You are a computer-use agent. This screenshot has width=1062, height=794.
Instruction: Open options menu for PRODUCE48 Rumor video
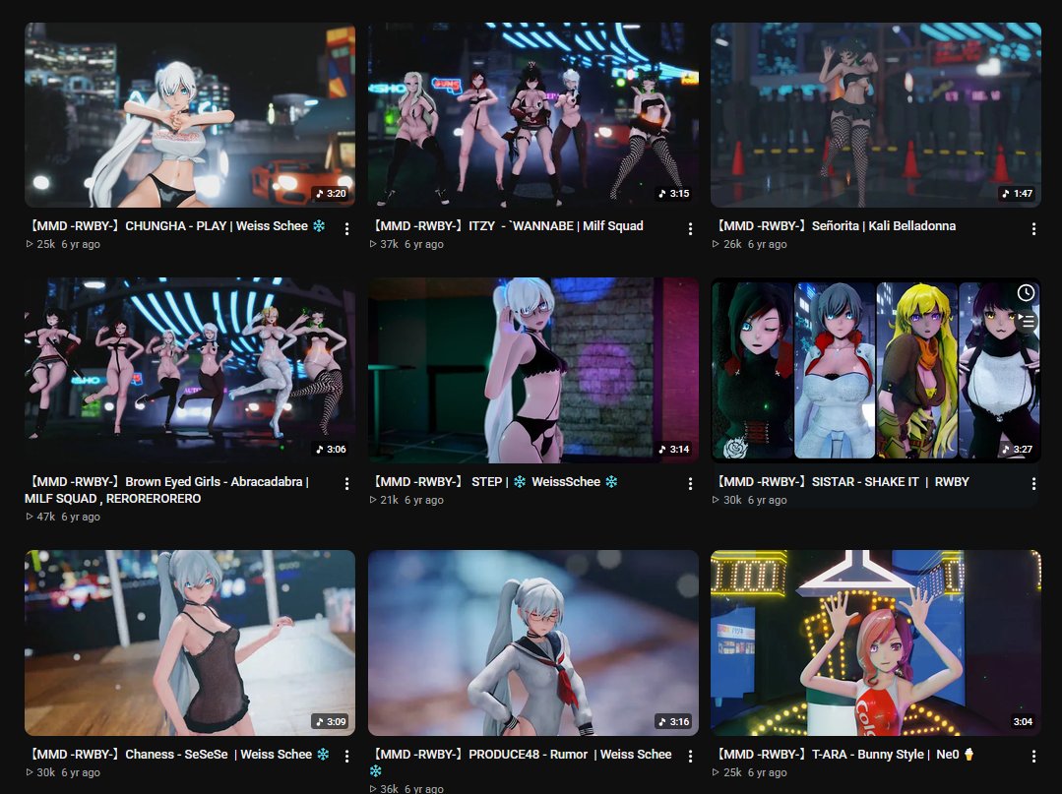690,756
